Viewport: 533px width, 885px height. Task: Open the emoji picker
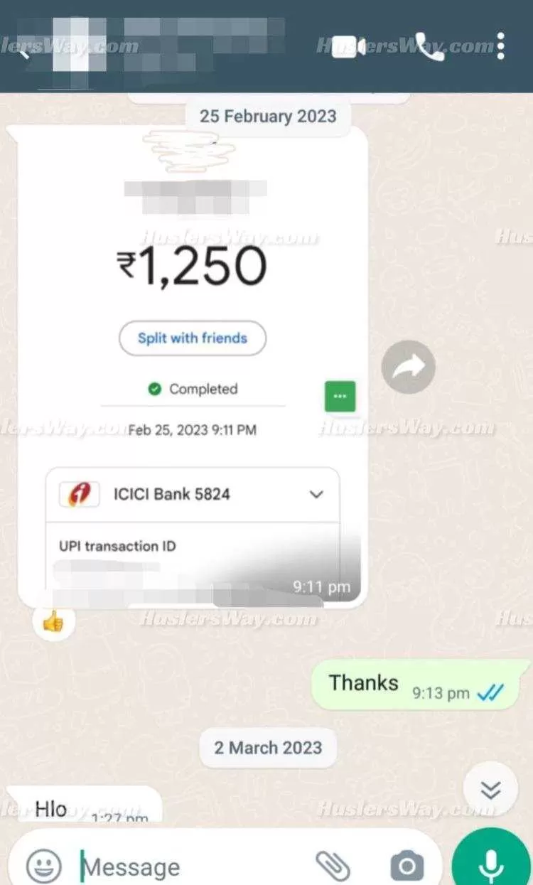click(44, 866)
